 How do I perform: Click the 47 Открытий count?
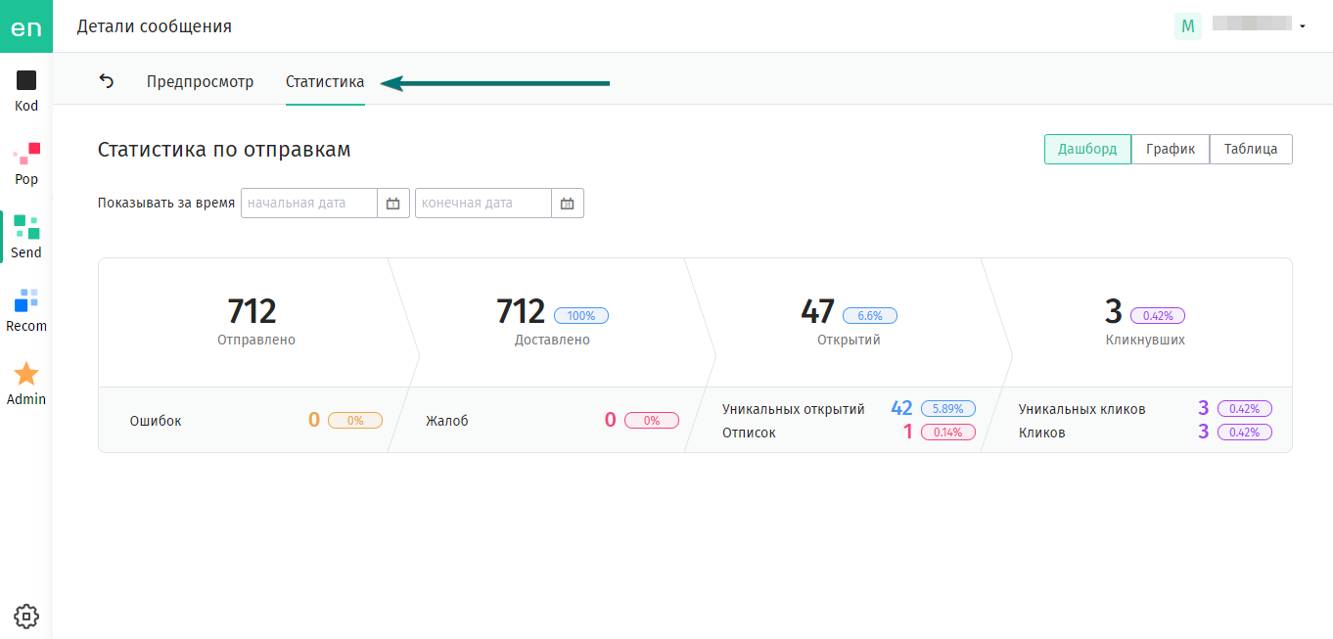click(817, 311)
